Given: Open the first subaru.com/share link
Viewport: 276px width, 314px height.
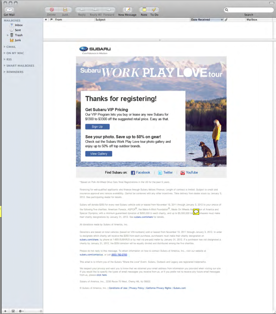Looking at the screenshot, I should pos(143,217).
